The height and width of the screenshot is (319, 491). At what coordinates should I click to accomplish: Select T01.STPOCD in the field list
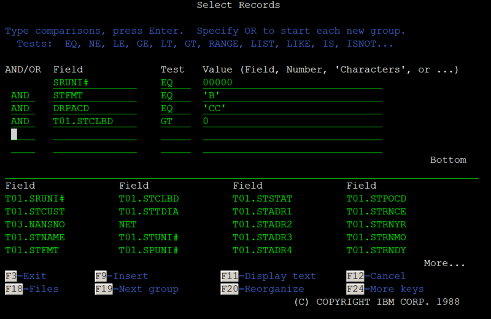pos(376,199)
